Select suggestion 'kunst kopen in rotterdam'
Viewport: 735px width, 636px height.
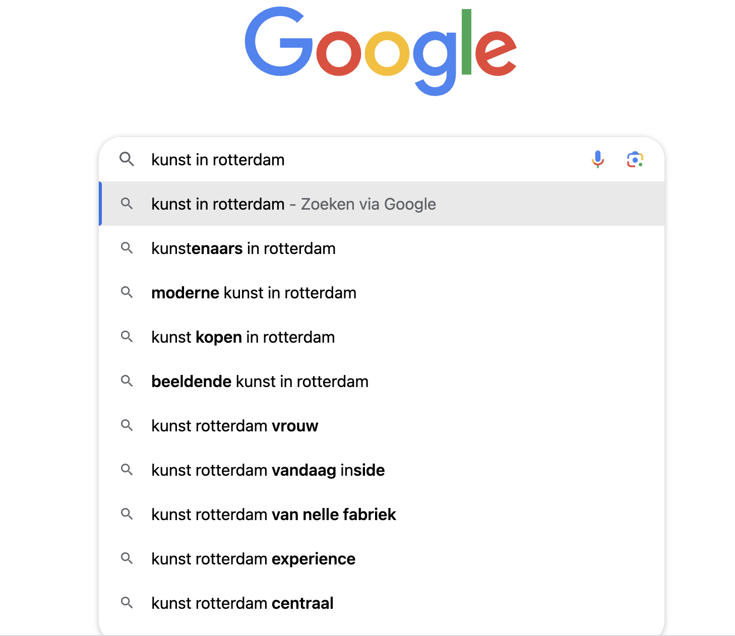pos(382,337)
